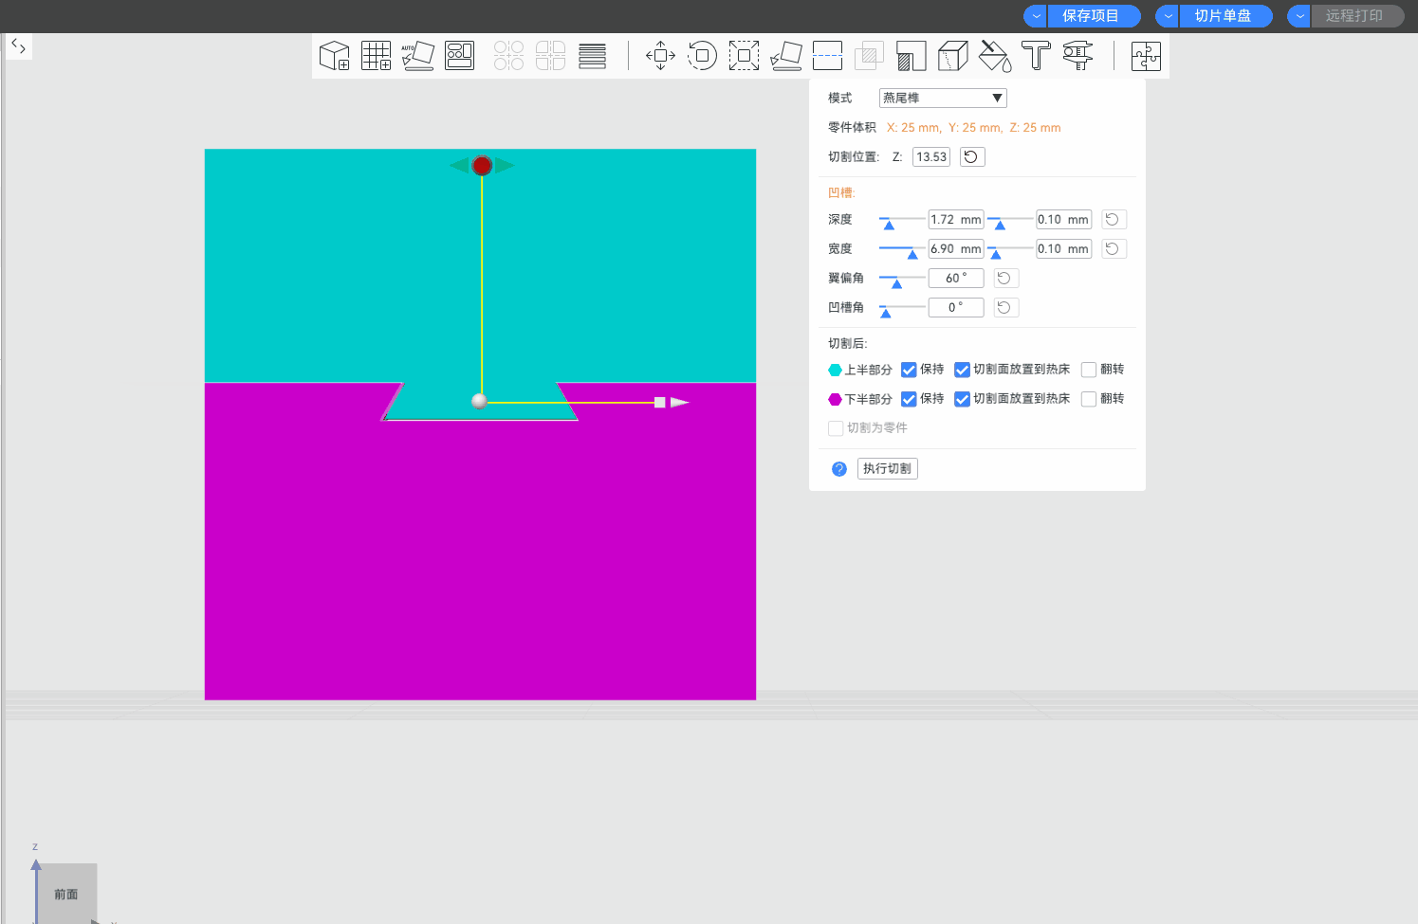Click the Arrange all objects icon
The image size is (1418, 924).
460,56
